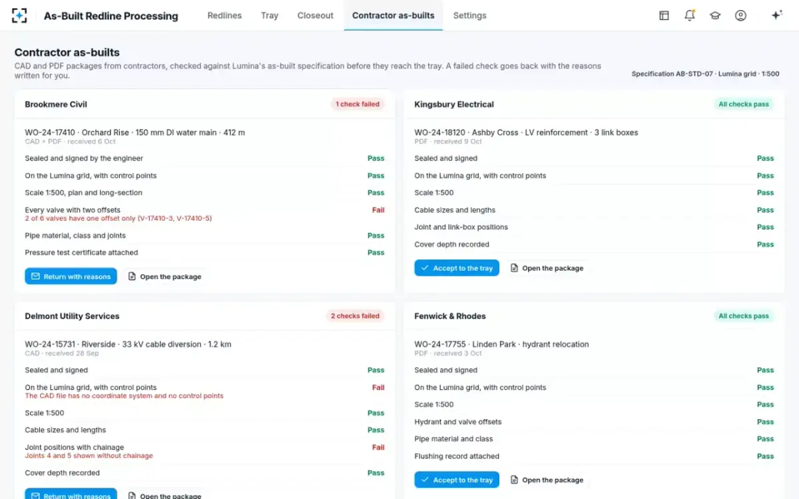
Task: Select the Kingsbury Electrical heading
Action: pos(454,104)
